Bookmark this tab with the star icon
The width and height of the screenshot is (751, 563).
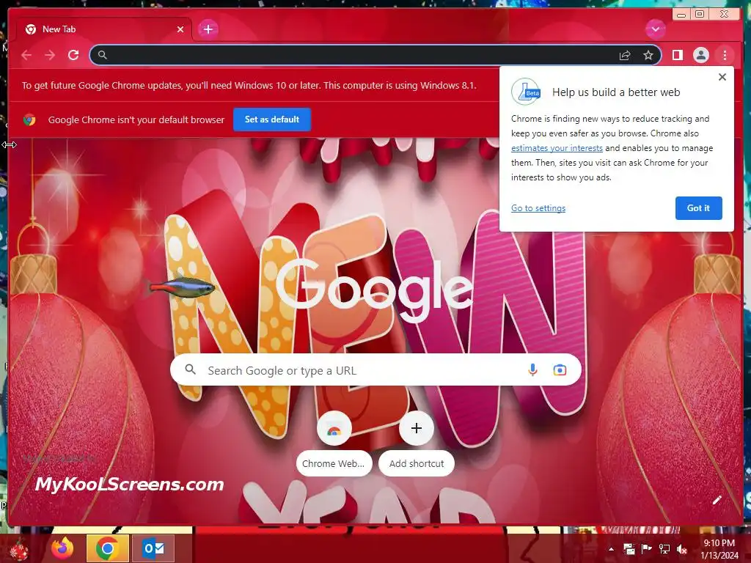coord(648,55)
